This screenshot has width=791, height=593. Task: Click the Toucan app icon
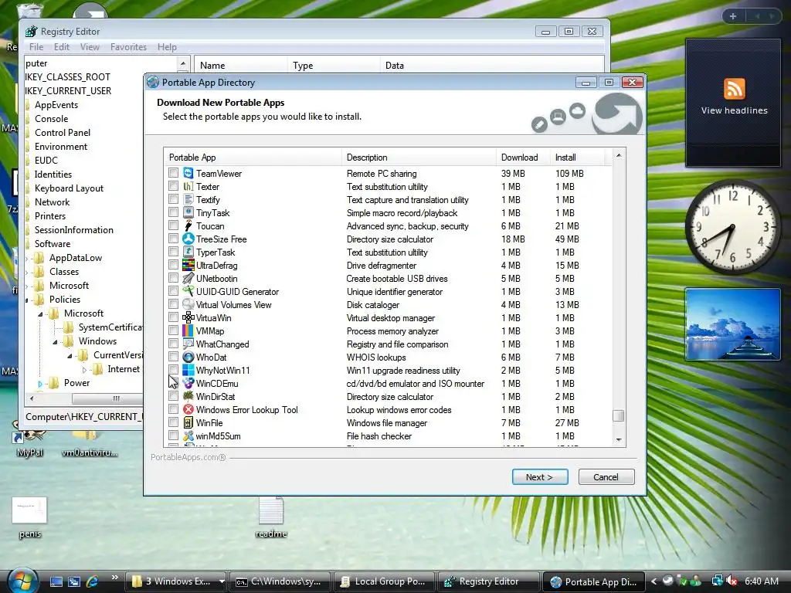point(188,226)
